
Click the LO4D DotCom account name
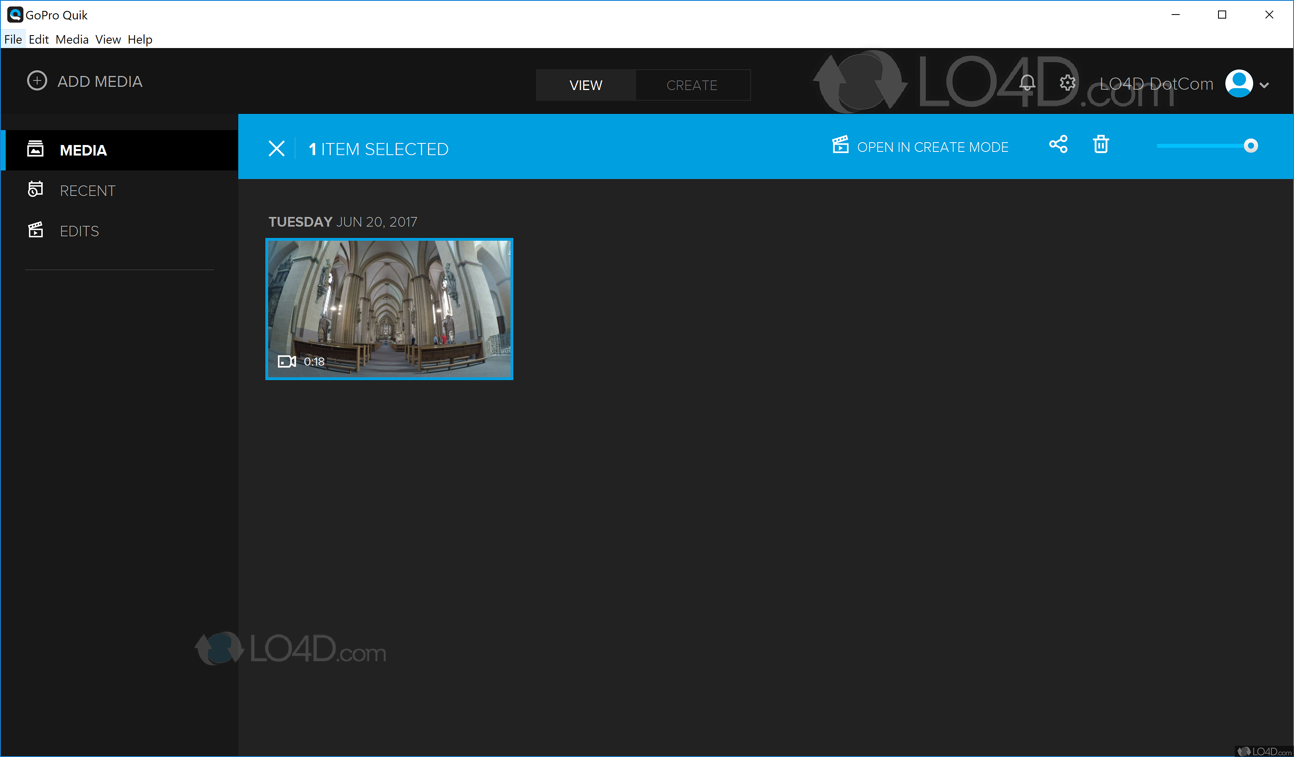point(1156,84)
